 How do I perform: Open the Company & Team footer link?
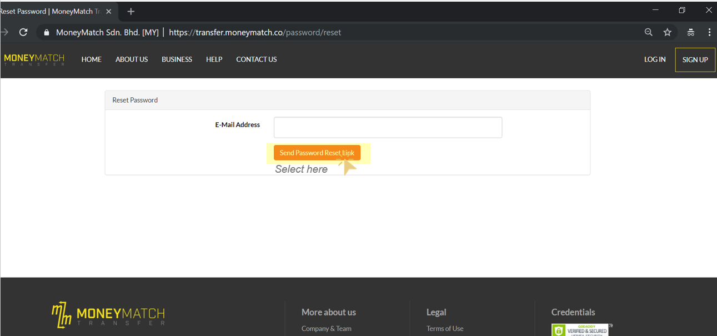[x=326, y=328]
